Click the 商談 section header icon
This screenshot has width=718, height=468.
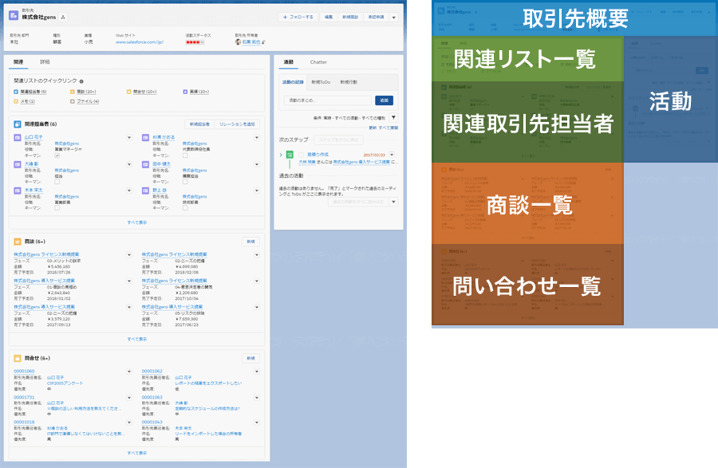pyautogui.click(x=18, y=241)
